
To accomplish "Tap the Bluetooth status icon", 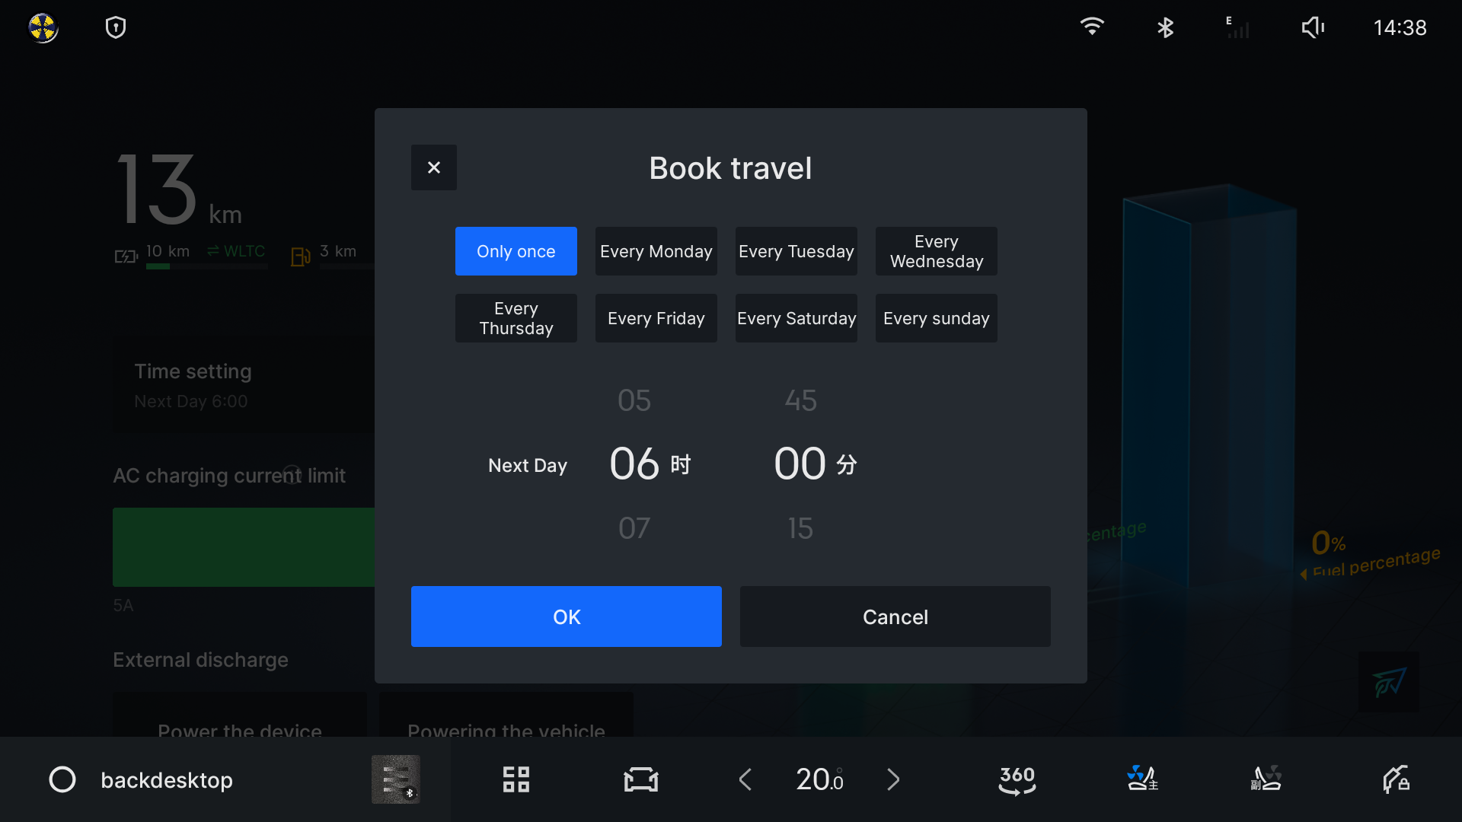I will pos(1165,28).
